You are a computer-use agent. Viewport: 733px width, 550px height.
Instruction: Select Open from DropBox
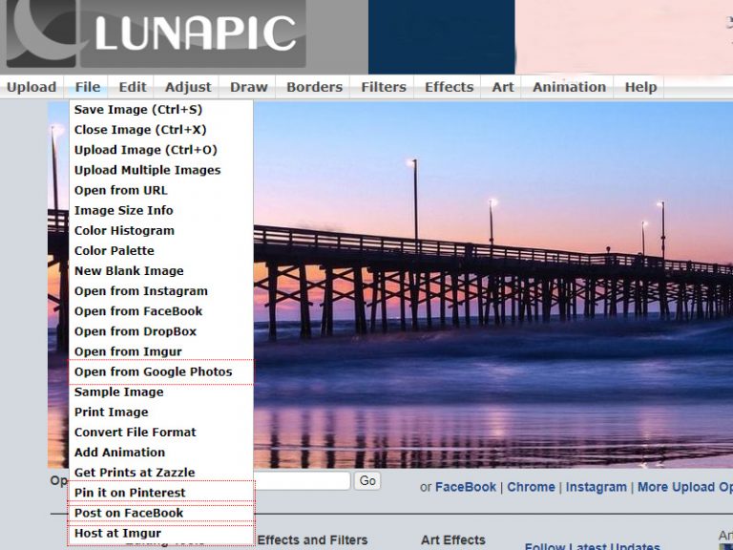click(161, 331)
